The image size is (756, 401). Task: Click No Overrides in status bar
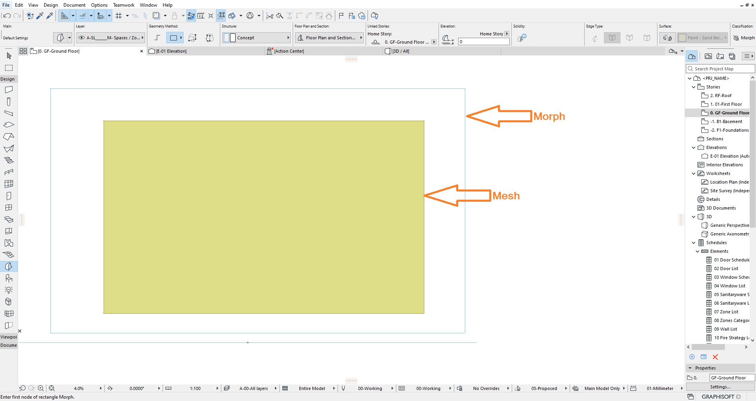[486, 388]
